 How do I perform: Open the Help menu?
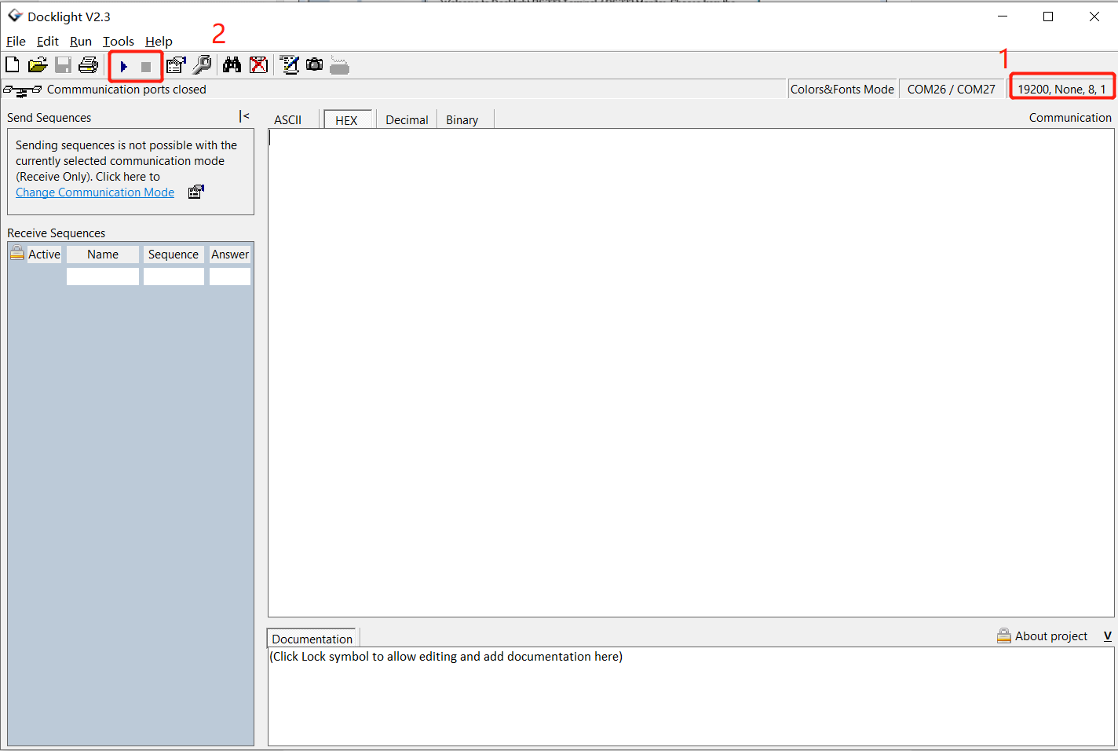(x=159, y=42)
